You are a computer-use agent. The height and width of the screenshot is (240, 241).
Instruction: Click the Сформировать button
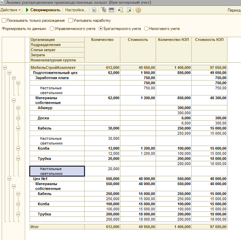(43, 10)
